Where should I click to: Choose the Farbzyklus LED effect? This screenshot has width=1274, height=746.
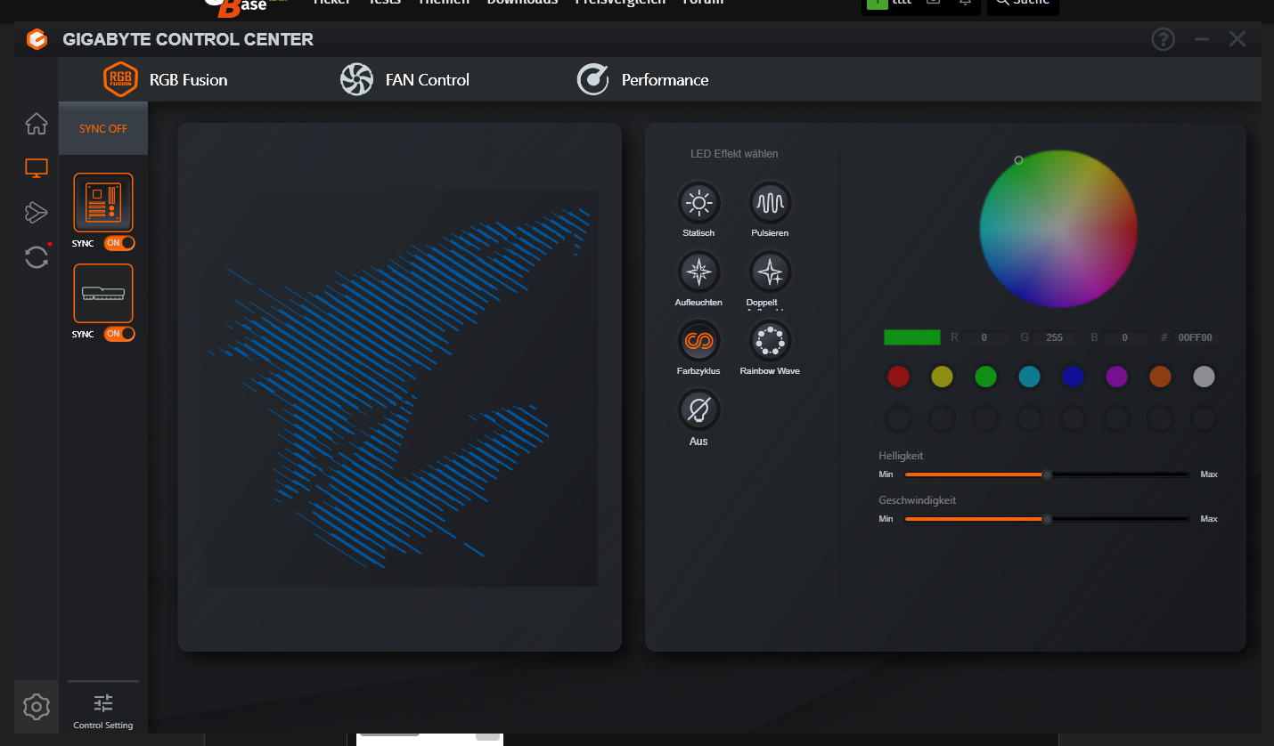pos(698,341)
